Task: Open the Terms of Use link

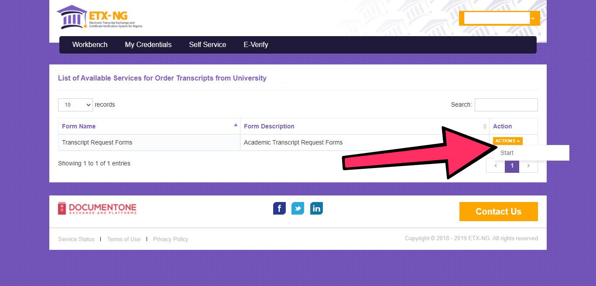Action: click(x=123, y=239)
